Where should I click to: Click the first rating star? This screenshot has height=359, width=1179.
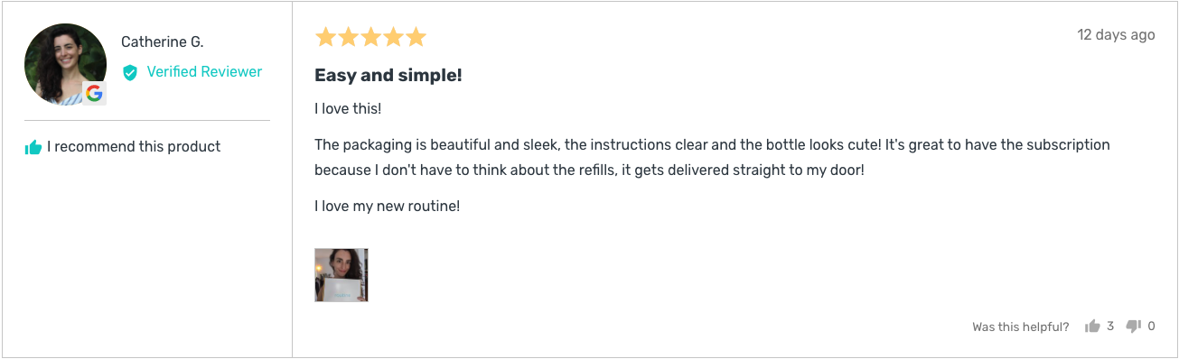tap(325, 37)
